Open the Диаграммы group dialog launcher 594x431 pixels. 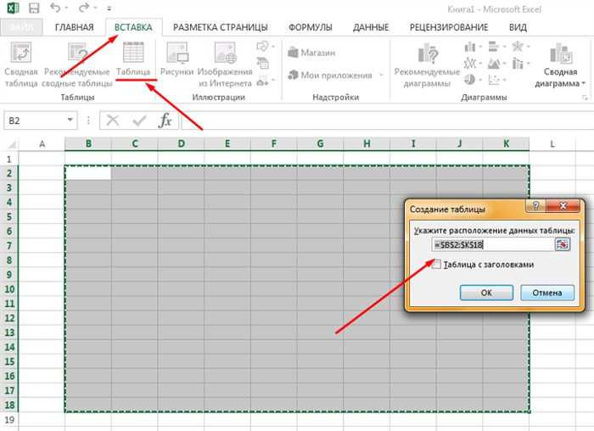pyautogui.click(x=586, y=98)
